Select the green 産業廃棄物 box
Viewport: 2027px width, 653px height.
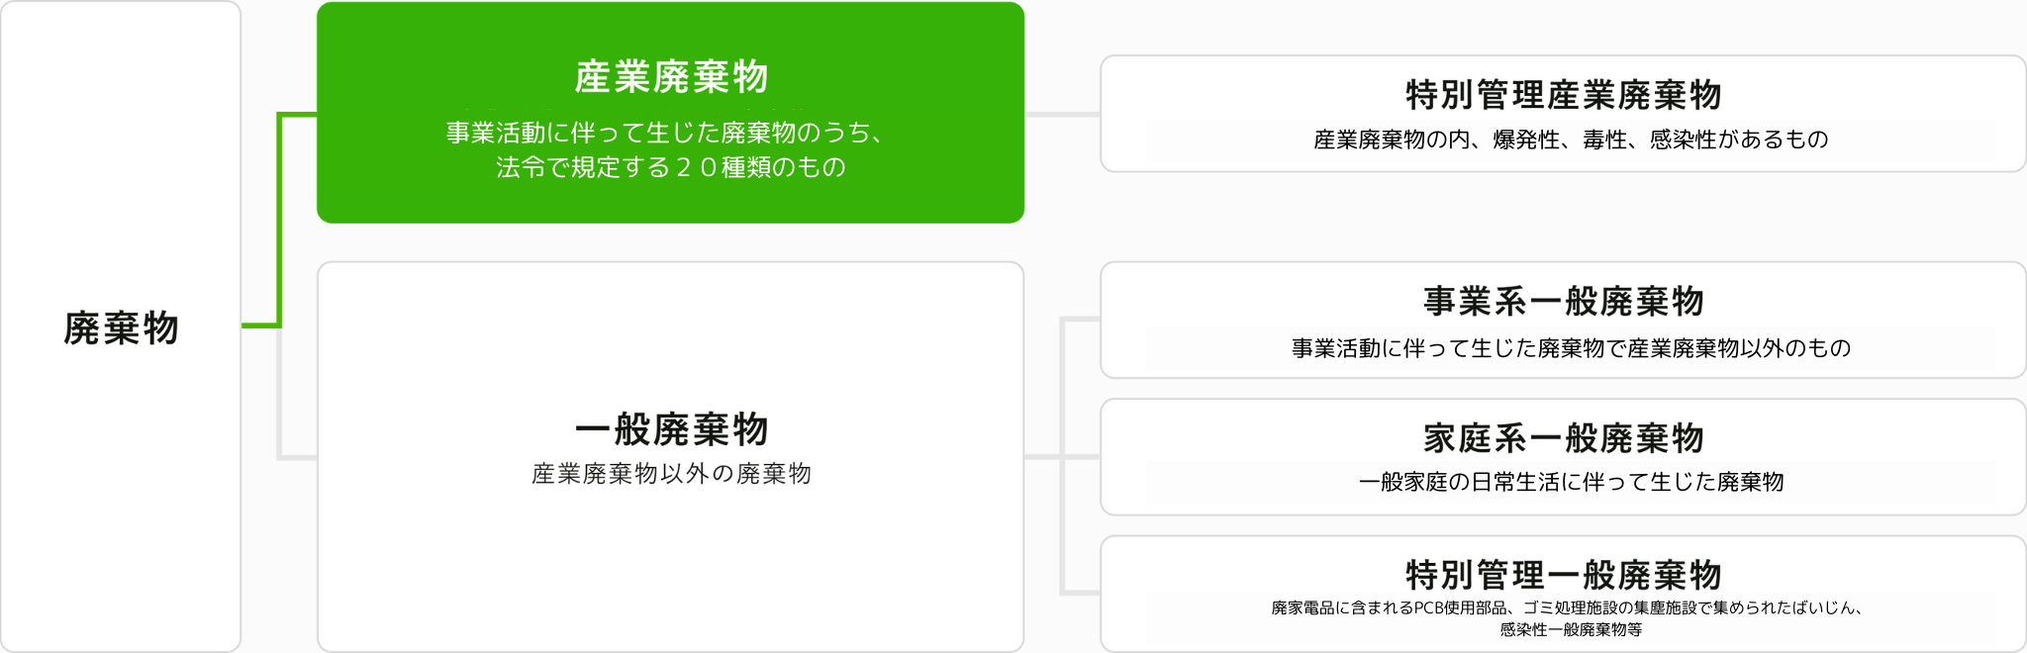click(670, 113)
